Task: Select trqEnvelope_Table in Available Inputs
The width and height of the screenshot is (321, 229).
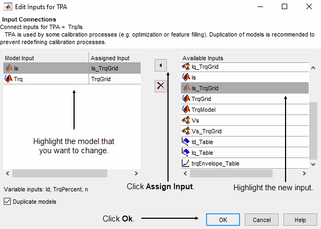Action: coord(245,163)
